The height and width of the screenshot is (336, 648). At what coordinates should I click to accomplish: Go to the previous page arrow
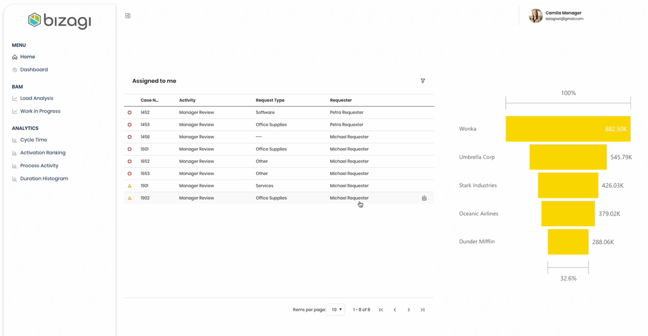coord(395,310)
